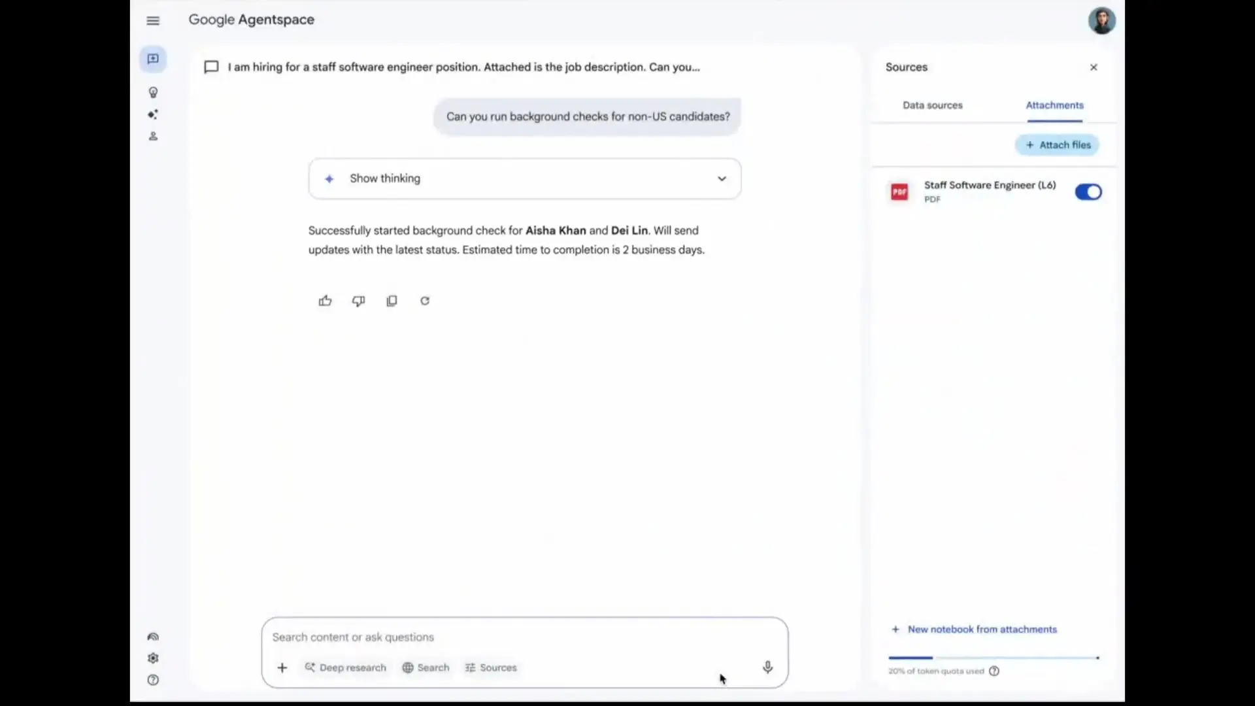Create New notebook from attachments
Image resolution: width=1255 pixels, height=706 pixels.
tap(975, 630)
